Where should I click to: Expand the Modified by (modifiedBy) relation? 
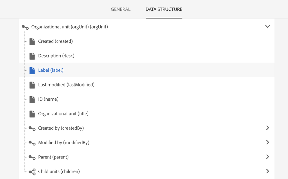pos(268,142)
